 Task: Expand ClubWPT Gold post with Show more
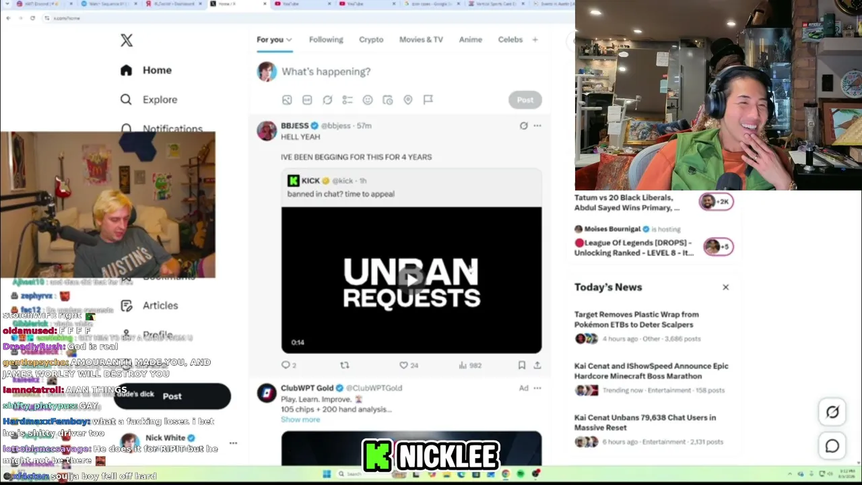300,420
